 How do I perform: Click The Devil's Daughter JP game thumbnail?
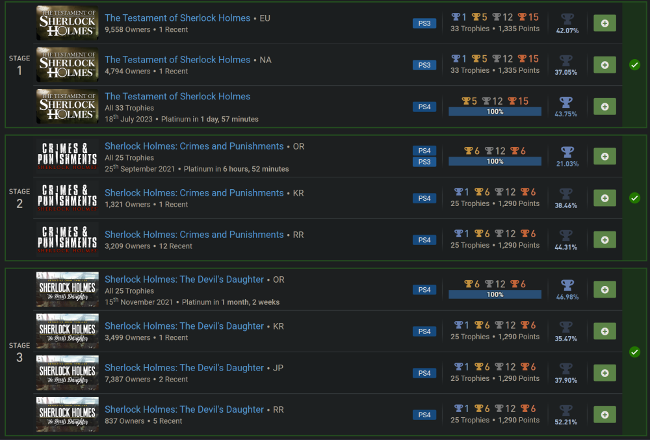(68, 373)
